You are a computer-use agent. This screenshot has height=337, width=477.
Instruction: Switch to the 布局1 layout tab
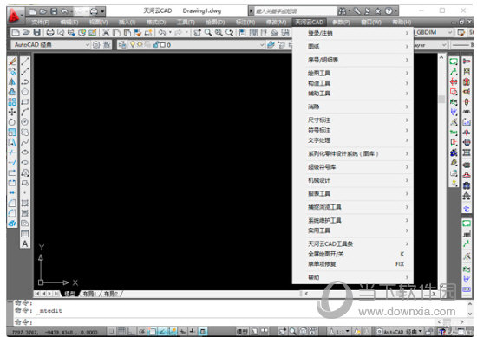click(x=89, y=294)
